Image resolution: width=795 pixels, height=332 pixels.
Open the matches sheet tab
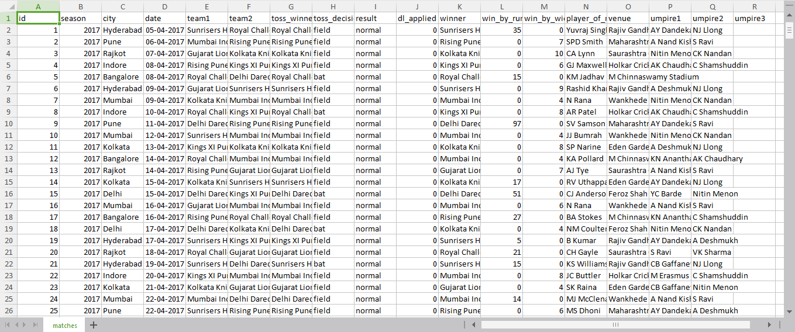coord(64,326)
